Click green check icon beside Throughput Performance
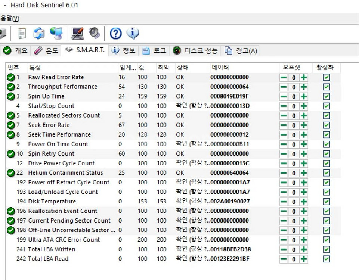 (x=11, y=87)
